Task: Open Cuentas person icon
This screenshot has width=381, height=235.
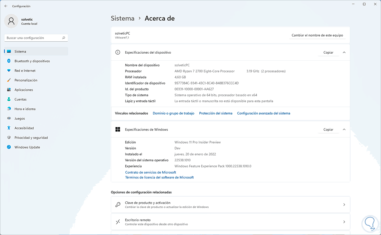Action: tap(9, 99)
